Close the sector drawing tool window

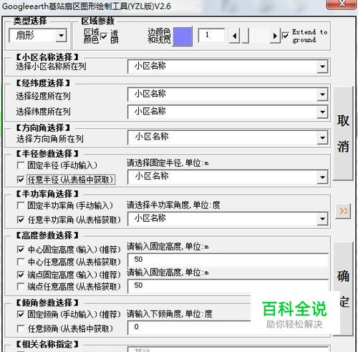click(342, 4)
